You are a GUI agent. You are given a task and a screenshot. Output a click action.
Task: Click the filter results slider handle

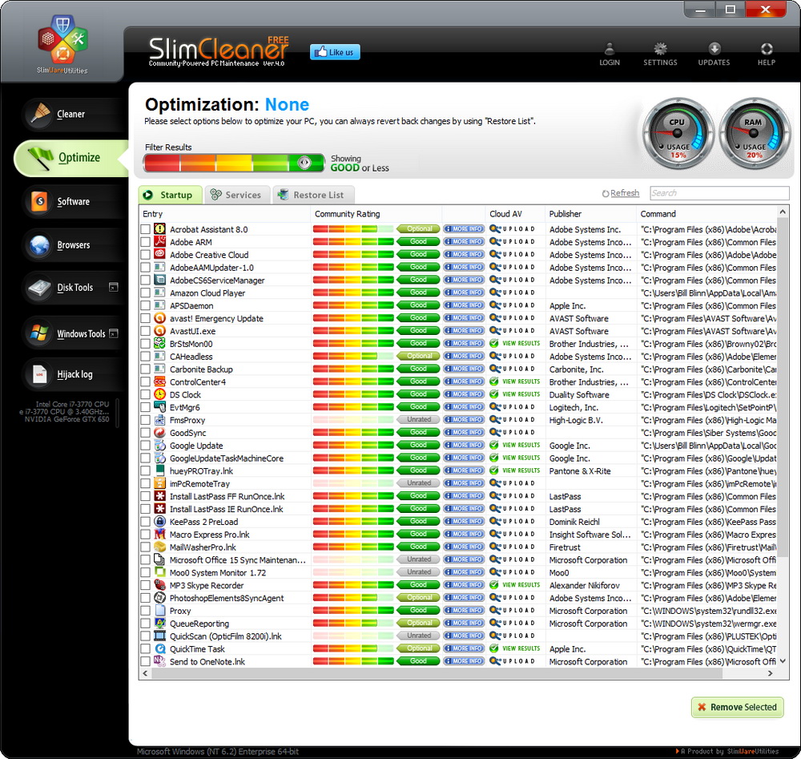304,163
